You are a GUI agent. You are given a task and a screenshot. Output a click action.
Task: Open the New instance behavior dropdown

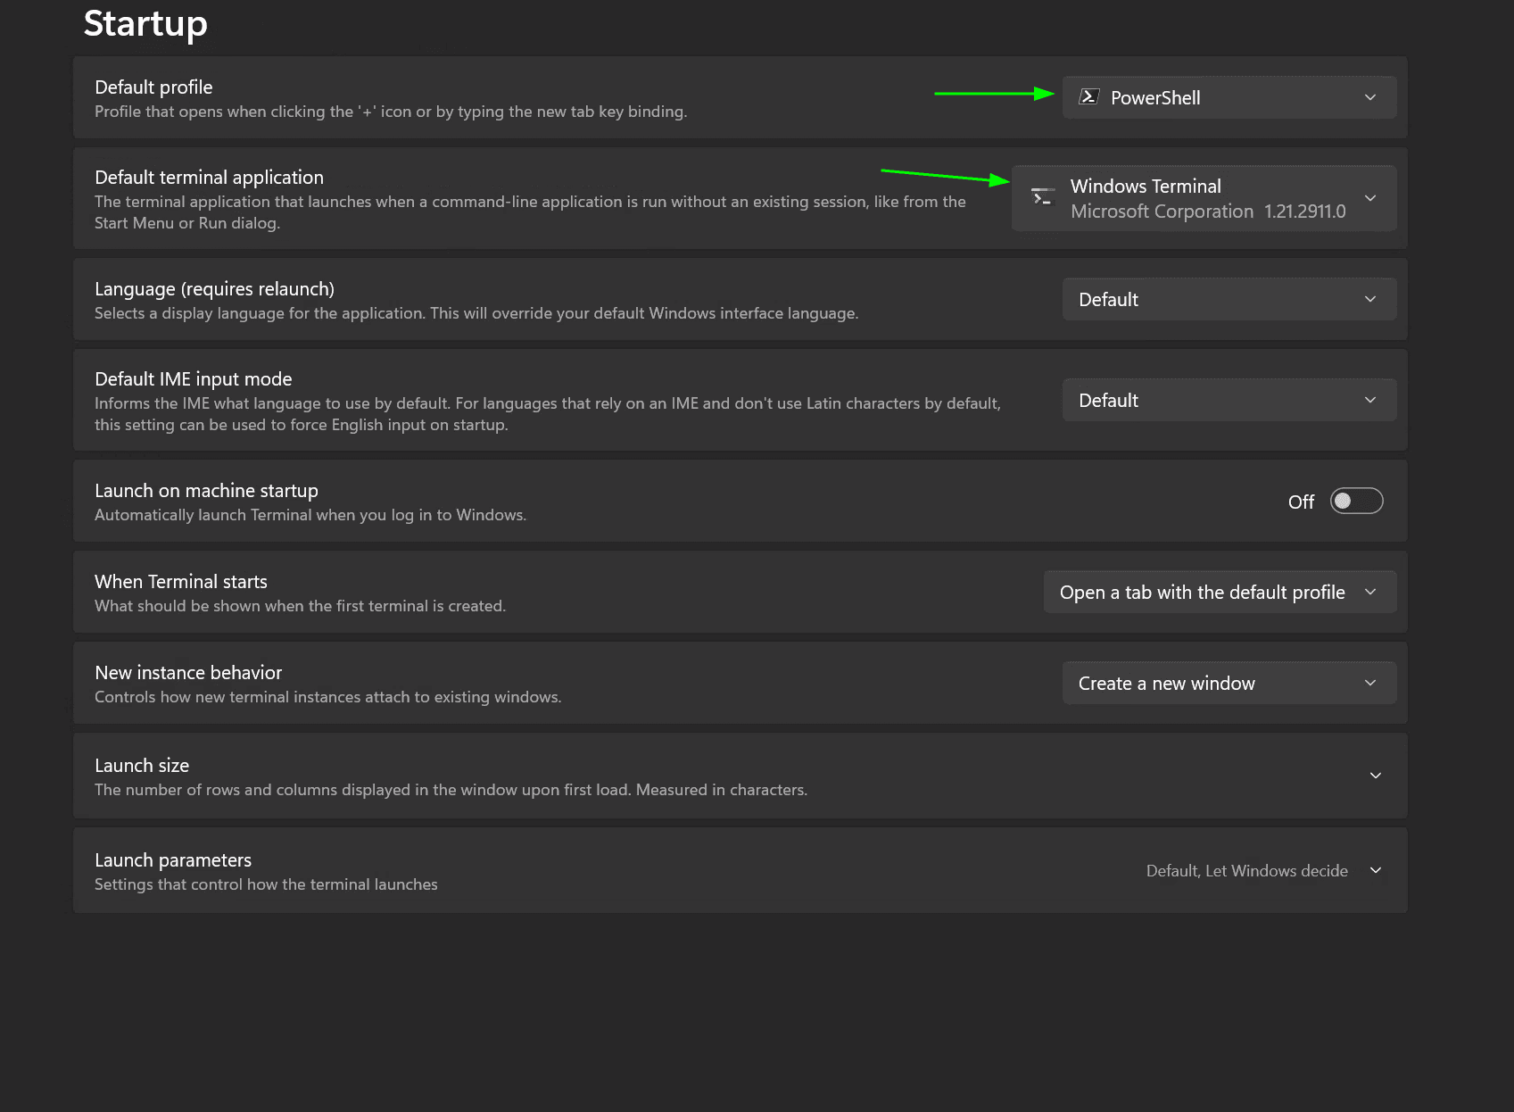click(1229, 683)
